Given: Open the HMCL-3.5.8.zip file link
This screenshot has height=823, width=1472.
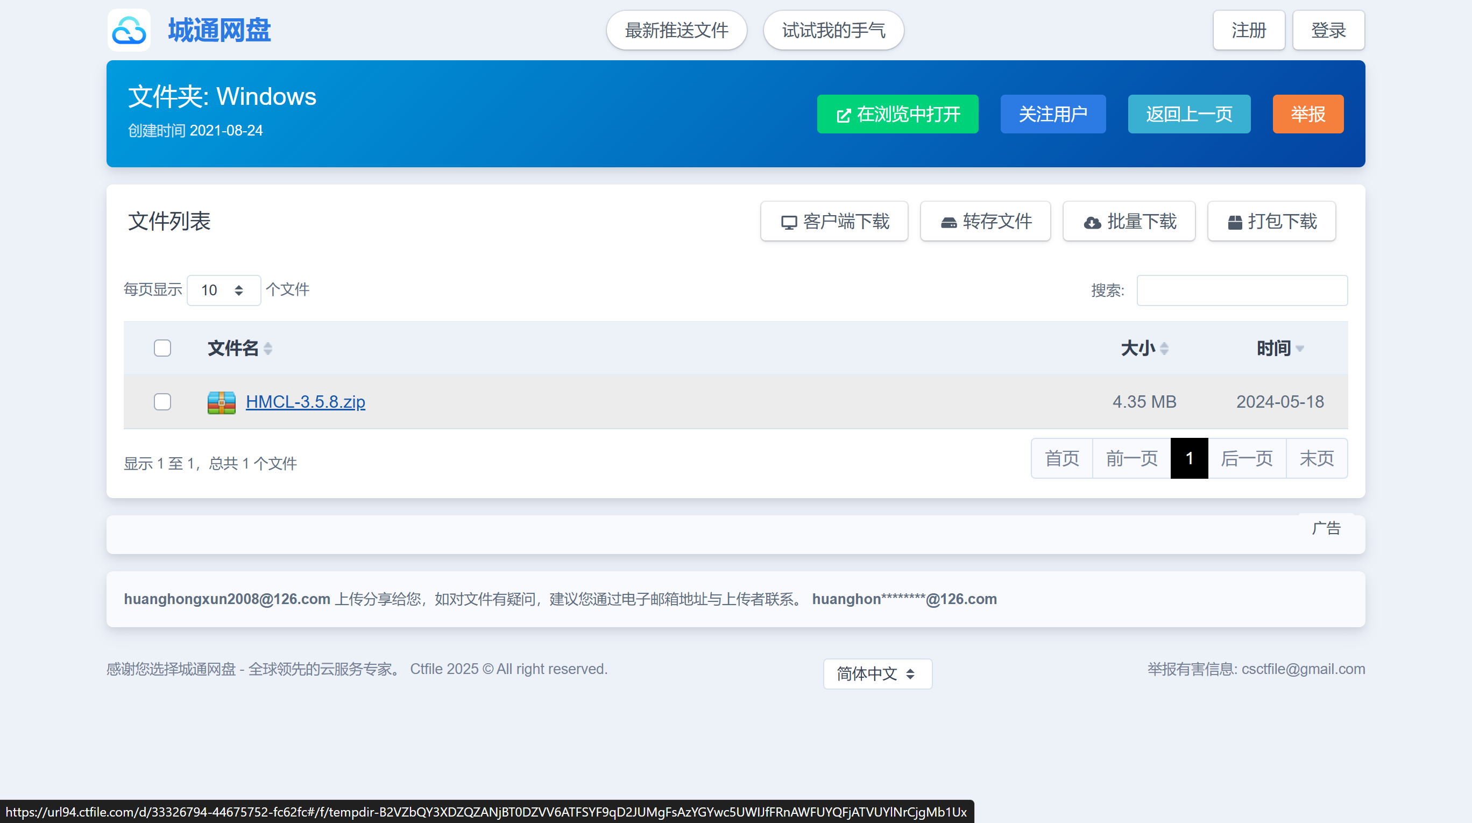Looking at the screenshot, I should click(305, 402).
